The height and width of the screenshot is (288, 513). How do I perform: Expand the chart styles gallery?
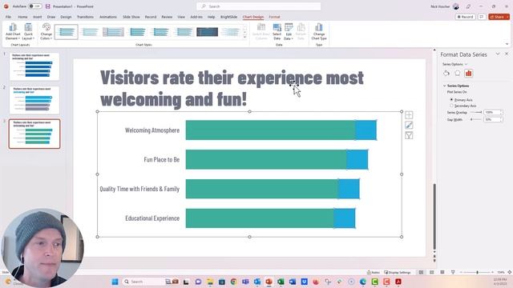[x=244, y=38]
